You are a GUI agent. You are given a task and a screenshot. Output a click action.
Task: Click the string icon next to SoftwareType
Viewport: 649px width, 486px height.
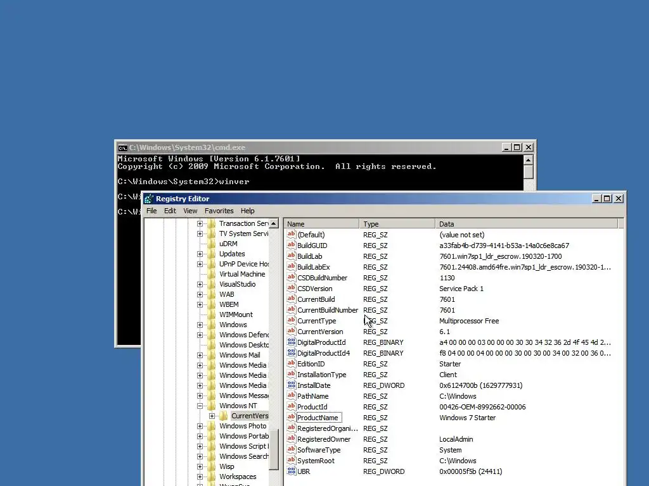292,449
